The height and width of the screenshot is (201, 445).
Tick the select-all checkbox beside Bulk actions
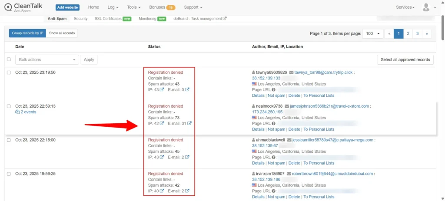(9, 59)
